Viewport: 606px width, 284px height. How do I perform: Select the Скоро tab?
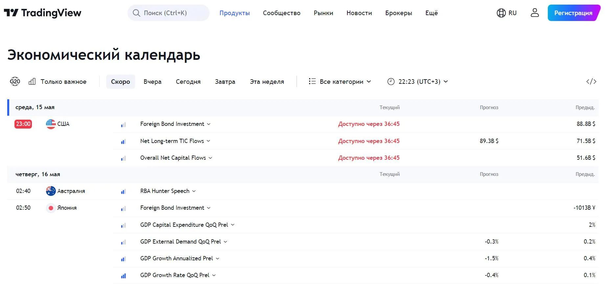coord(121,82)
